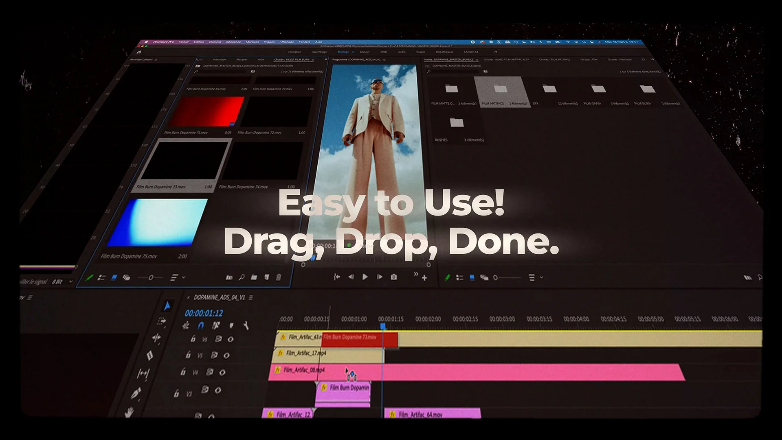Click Export Frame camera icon
This screenshot has height=440, width=782.
(393, 277)
